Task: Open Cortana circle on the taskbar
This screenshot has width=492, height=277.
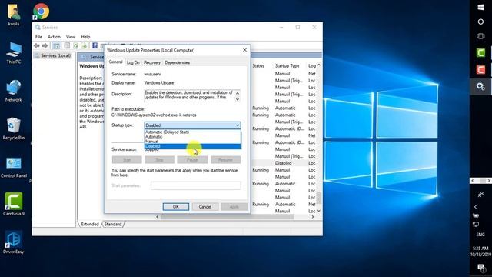Action: tap(480, 22)
